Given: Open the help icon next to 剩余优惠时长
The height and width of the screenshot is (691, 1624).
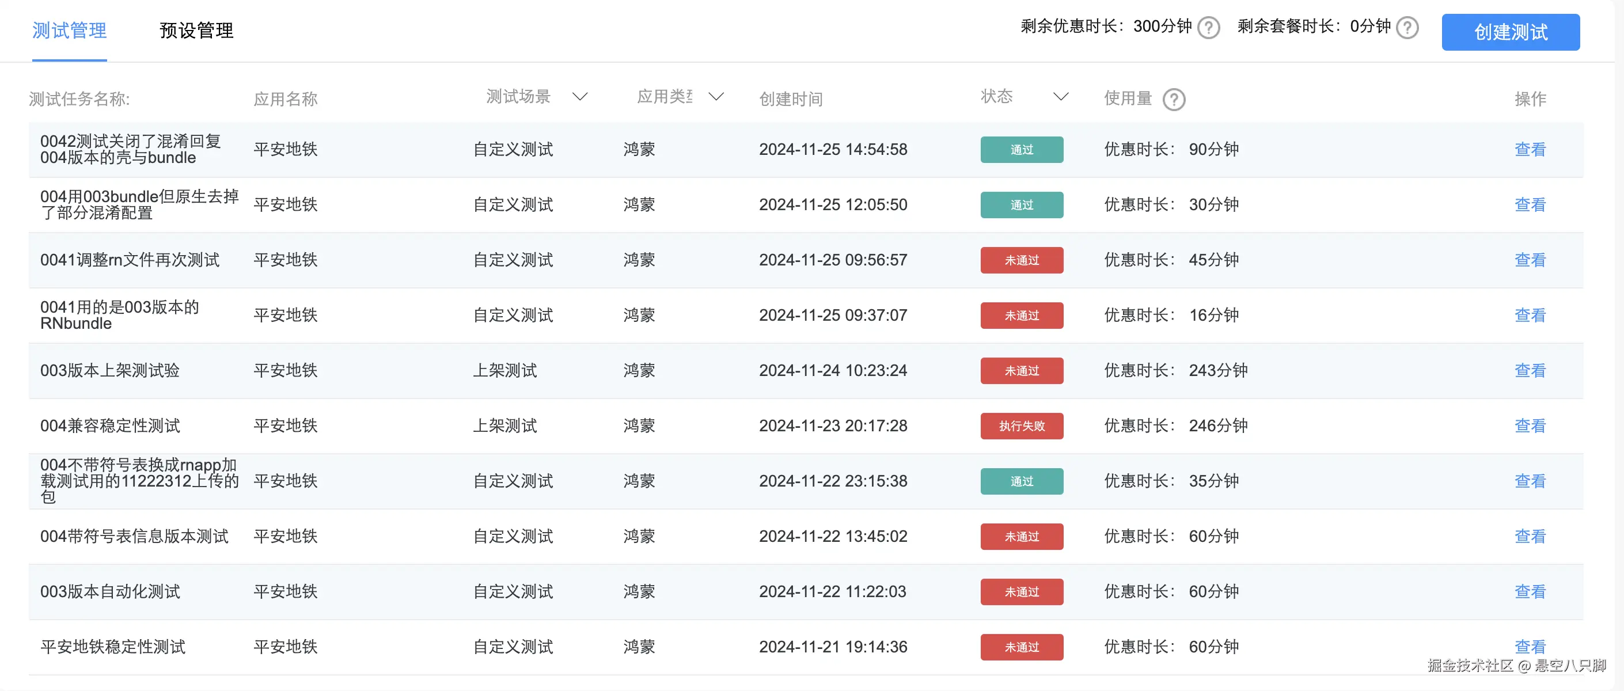Looking at the screenshot, I should point(1208,27).
